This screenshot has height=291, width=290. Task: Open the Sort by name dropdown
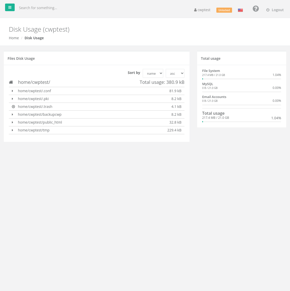(153, 73)
